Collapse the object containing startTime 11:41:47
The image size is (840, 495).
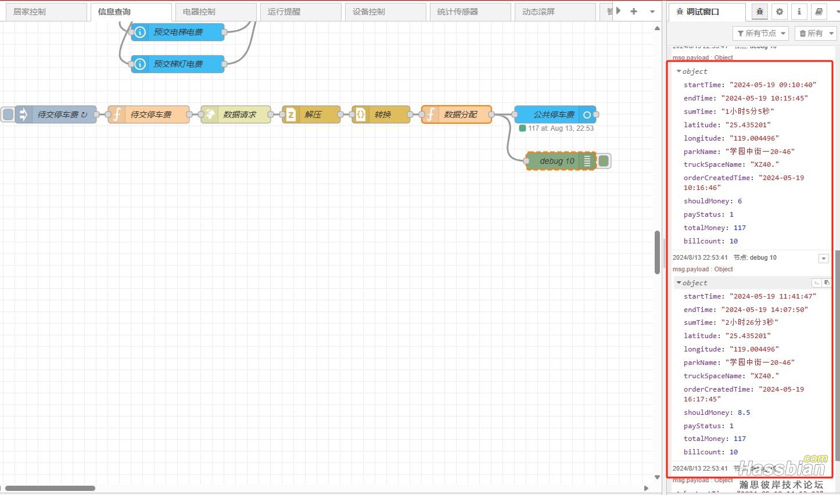pos(679,283)
